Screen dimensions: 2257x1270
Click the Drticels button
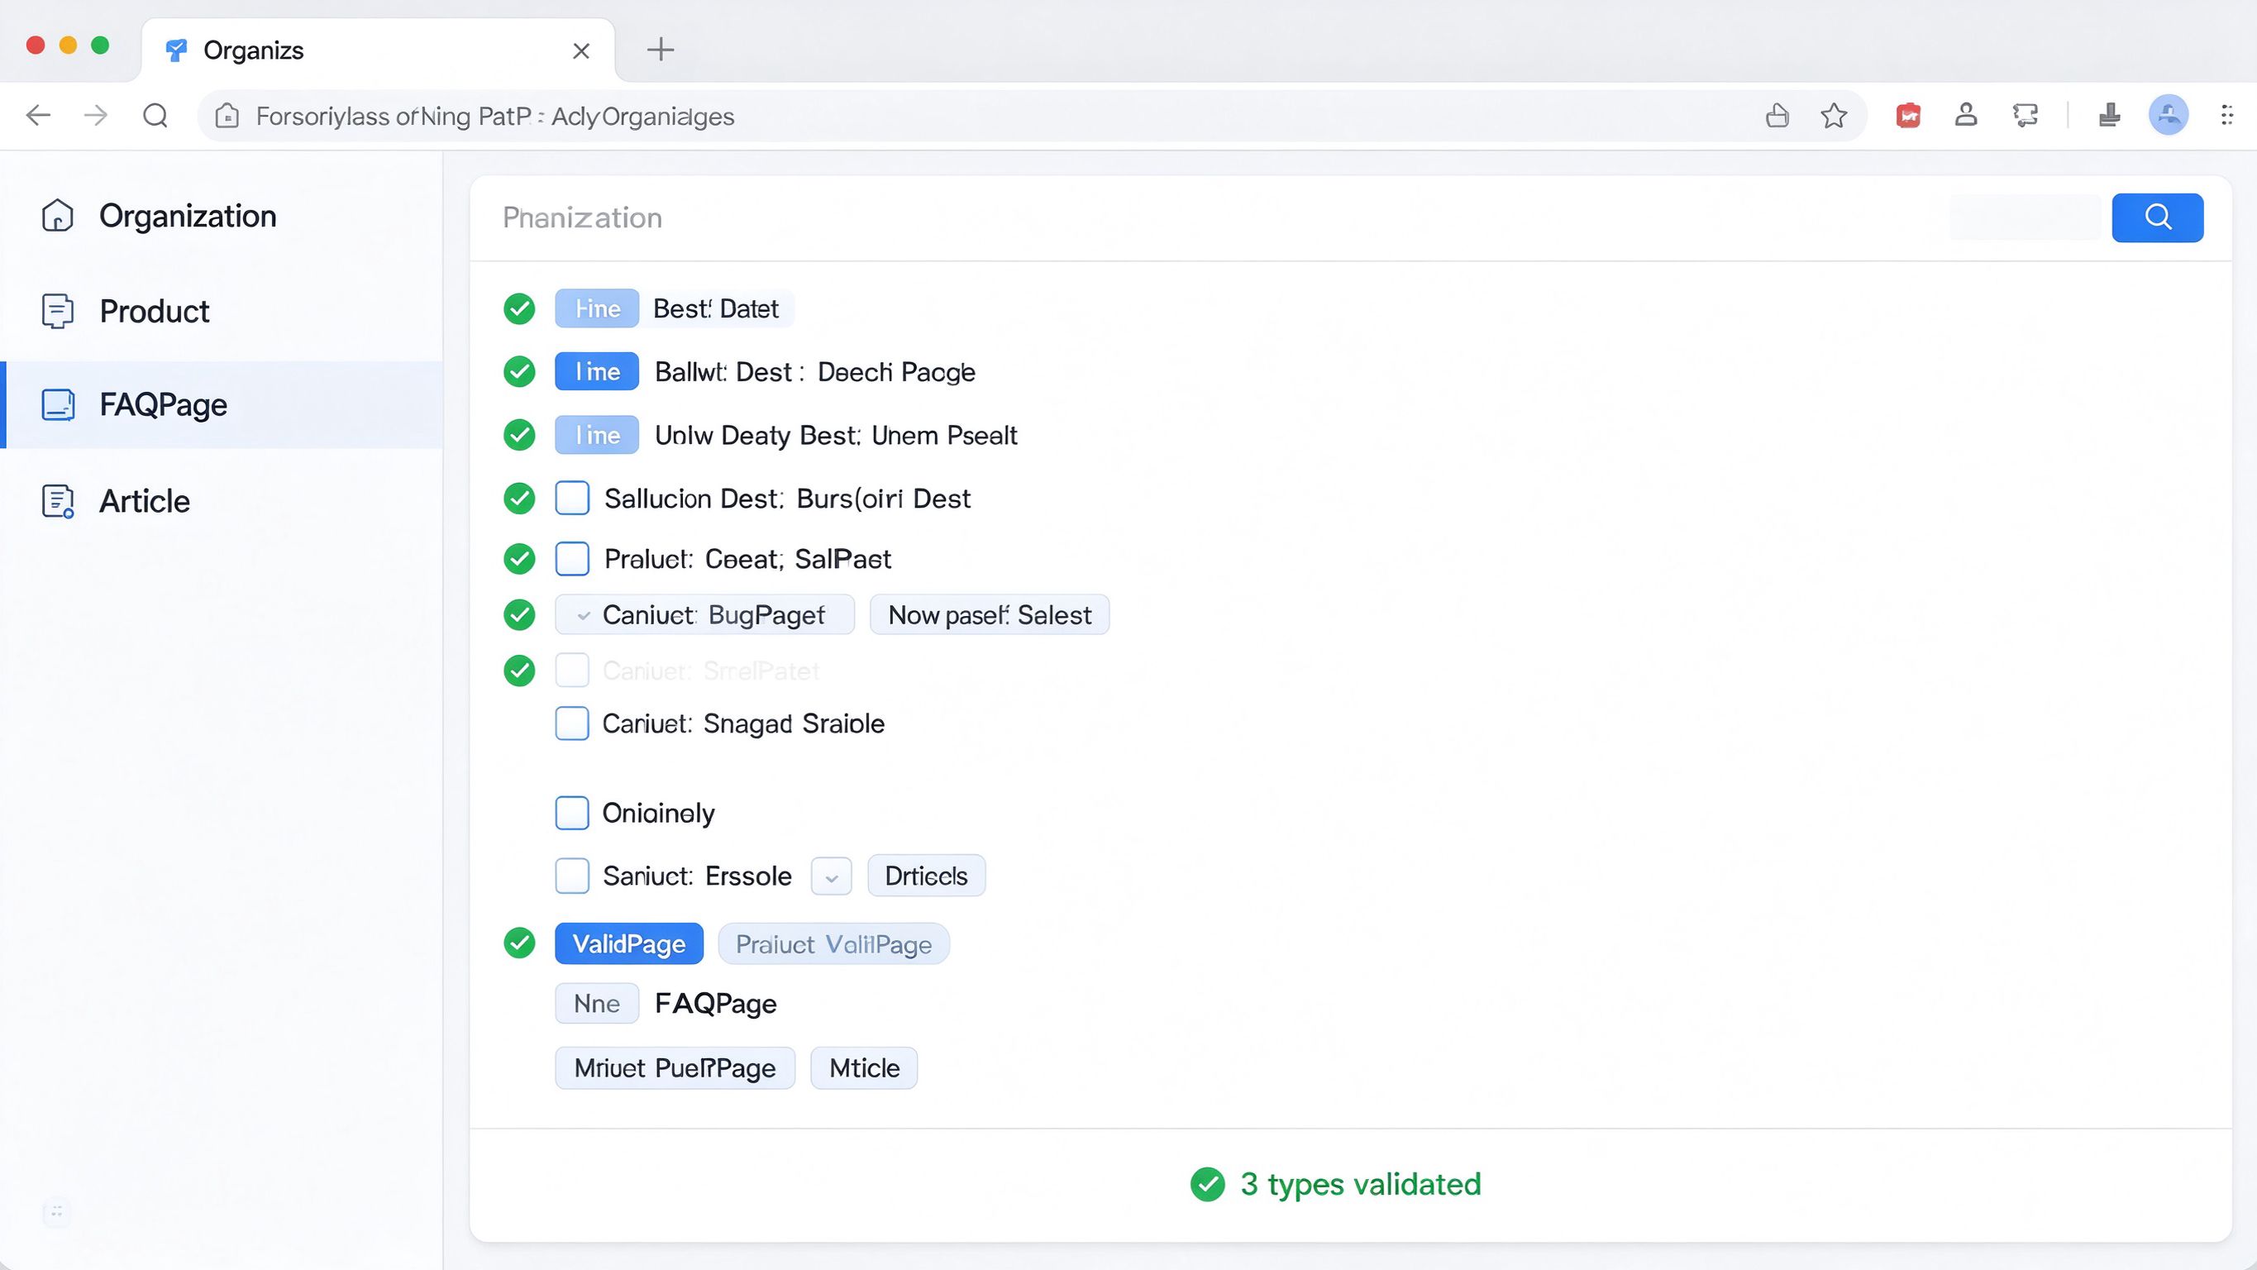click(x=926, y=876)
